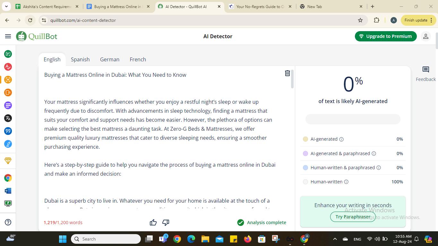Click the AI-generated & paraphrased color dot
Viewport: 438px width, 246px height.
coord(305,154)
